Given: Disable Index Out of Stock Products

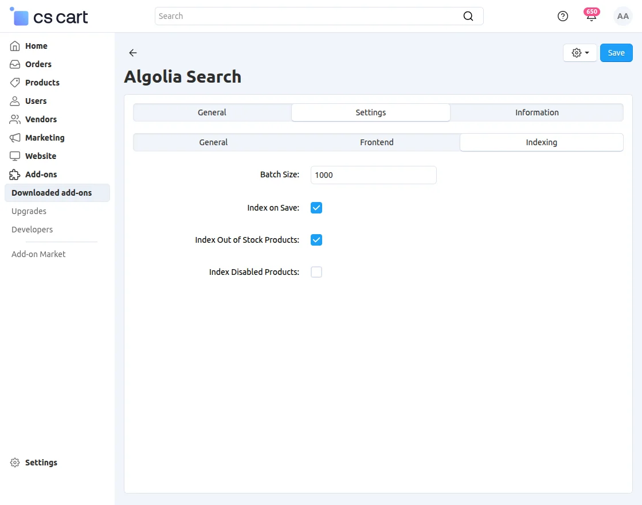Looking at the screenshot, I should (x=316, y=240).
